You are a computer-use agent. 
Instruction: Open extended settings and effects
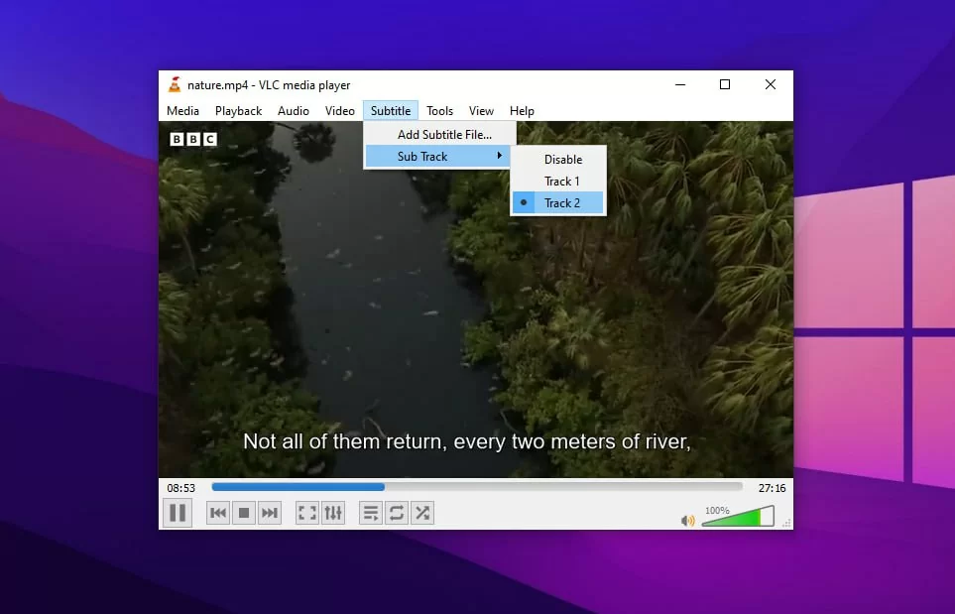333,513
